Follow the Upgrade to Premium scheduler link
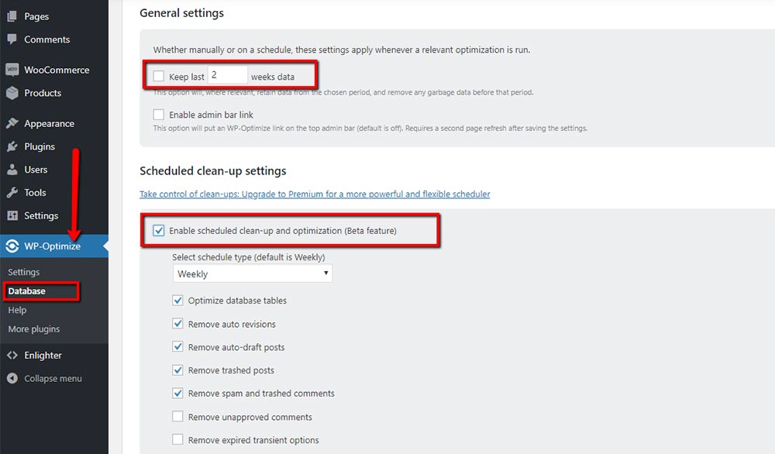 tap(315, 194)
